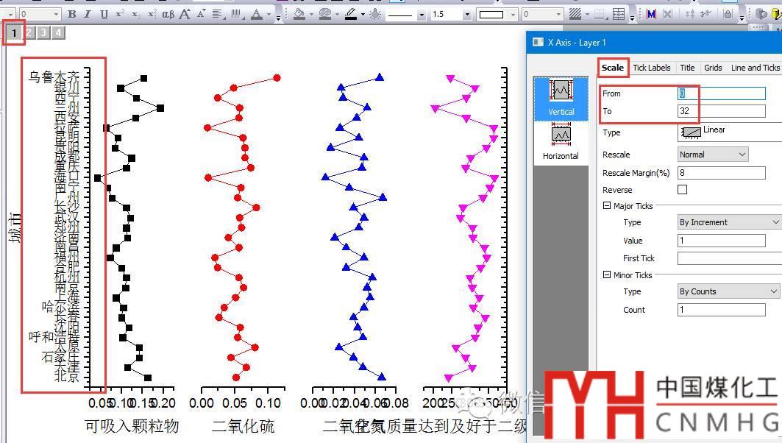Select the paint bucket fill color tool
This screenshot has height=443, width=782.
point(299,14)
